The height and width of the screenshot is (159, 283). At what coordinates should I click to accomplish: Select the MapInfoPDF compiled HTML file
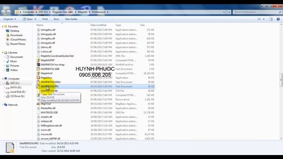(47, 60)
